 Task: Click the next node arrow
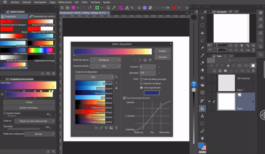(x=140, y=60)
